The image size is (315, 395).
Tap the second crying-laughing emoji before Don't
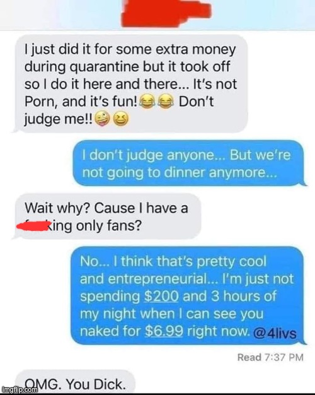coord(165,101)
